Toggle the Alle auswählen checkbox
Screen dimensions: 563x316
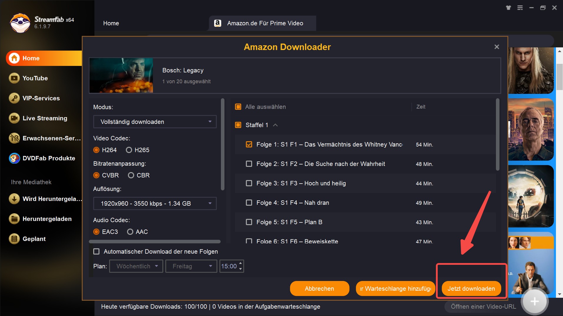[238, 107]
